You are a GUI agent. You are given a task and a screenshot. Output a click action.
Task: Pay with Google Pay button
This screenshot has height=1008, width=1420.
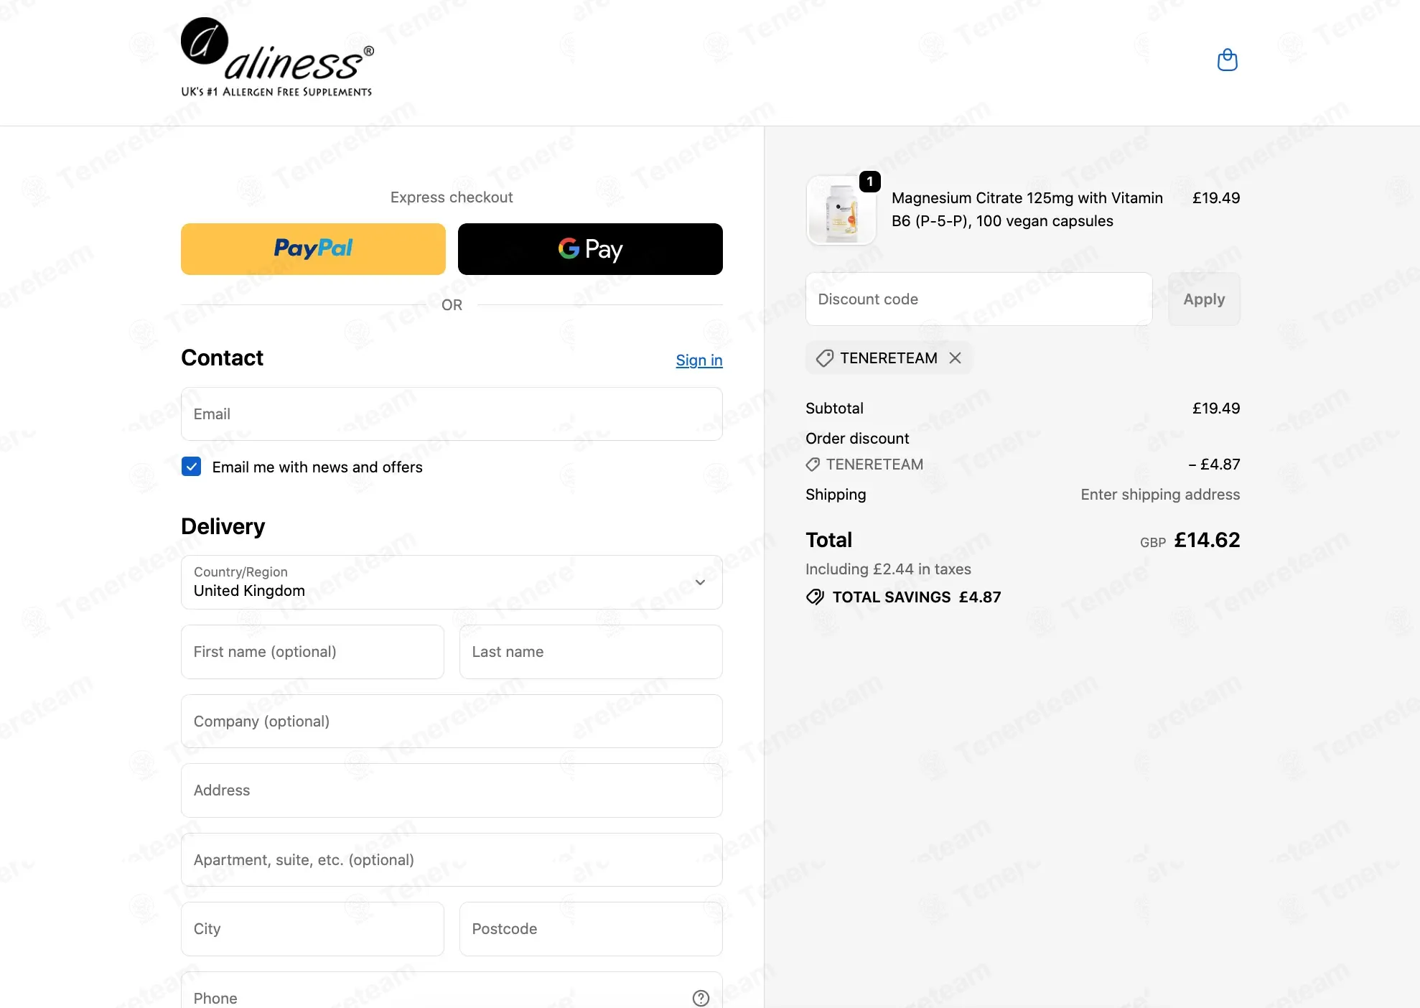pos(590,249)
